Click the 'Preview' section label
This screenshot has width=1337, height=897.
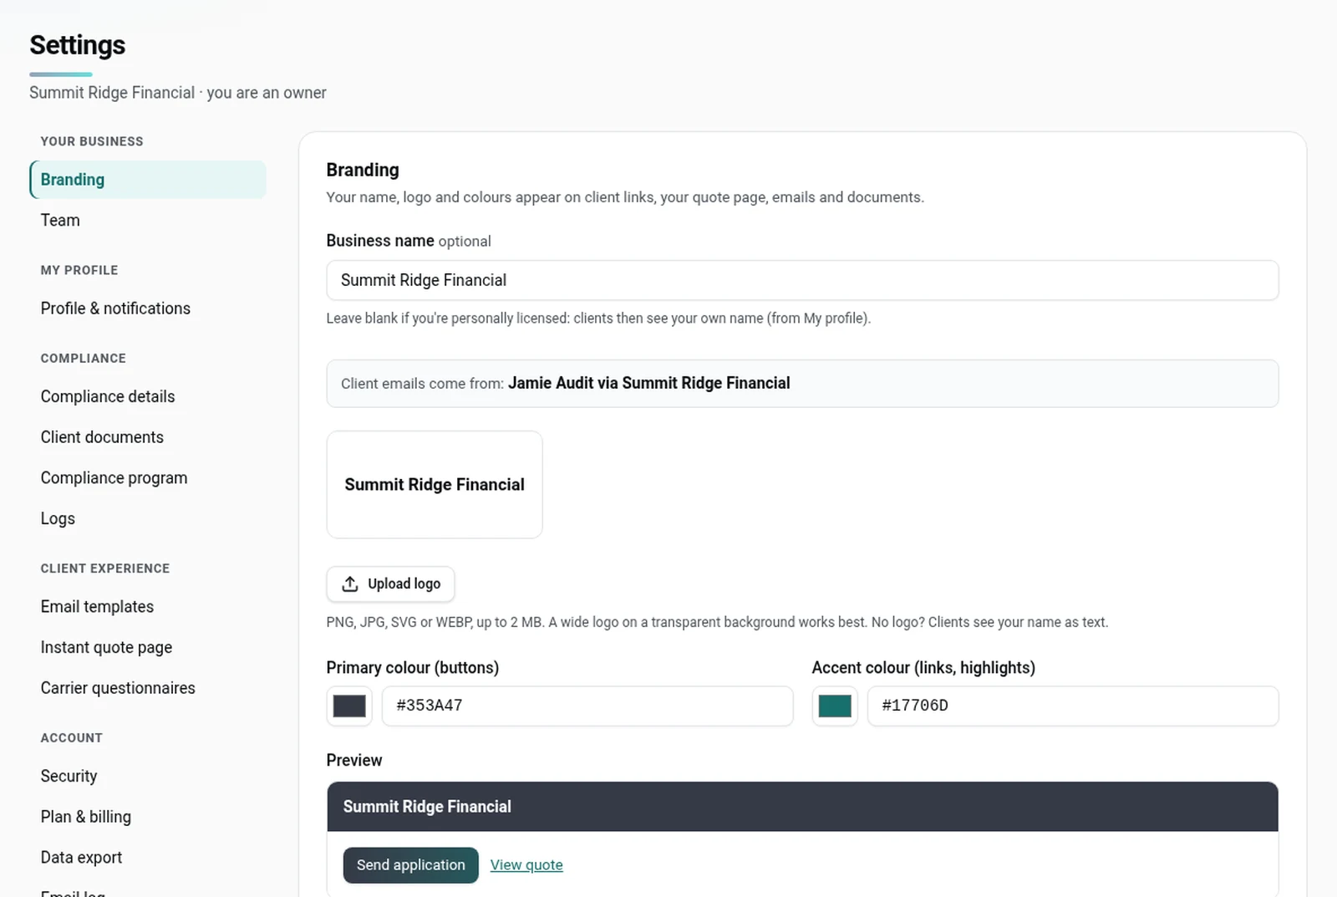coord(354,761)
